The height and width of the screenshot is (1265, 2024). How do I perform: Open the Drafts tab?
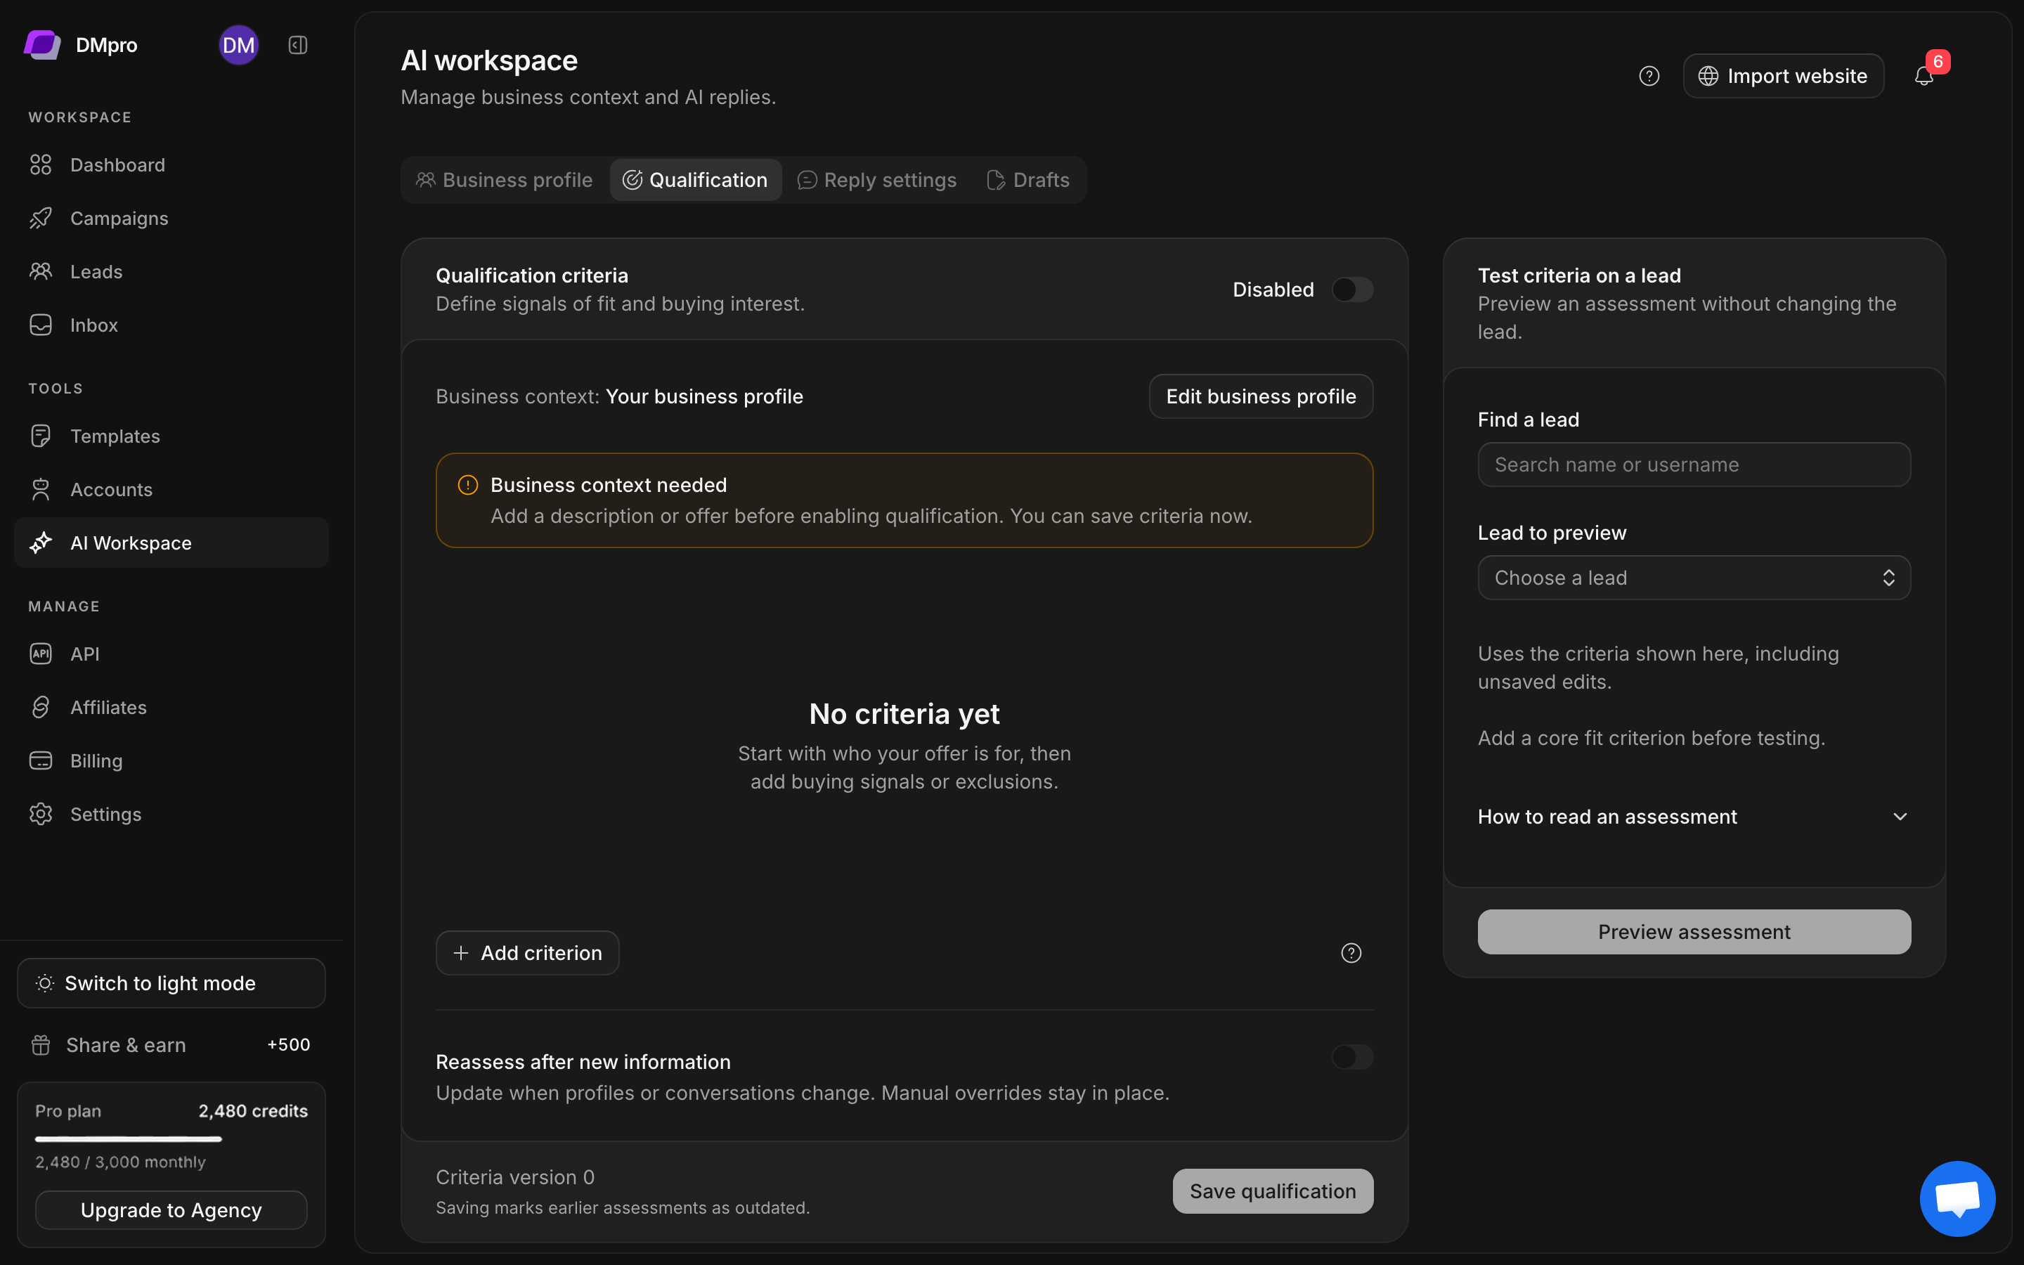pyautogui.click(x=1028, y=180)
